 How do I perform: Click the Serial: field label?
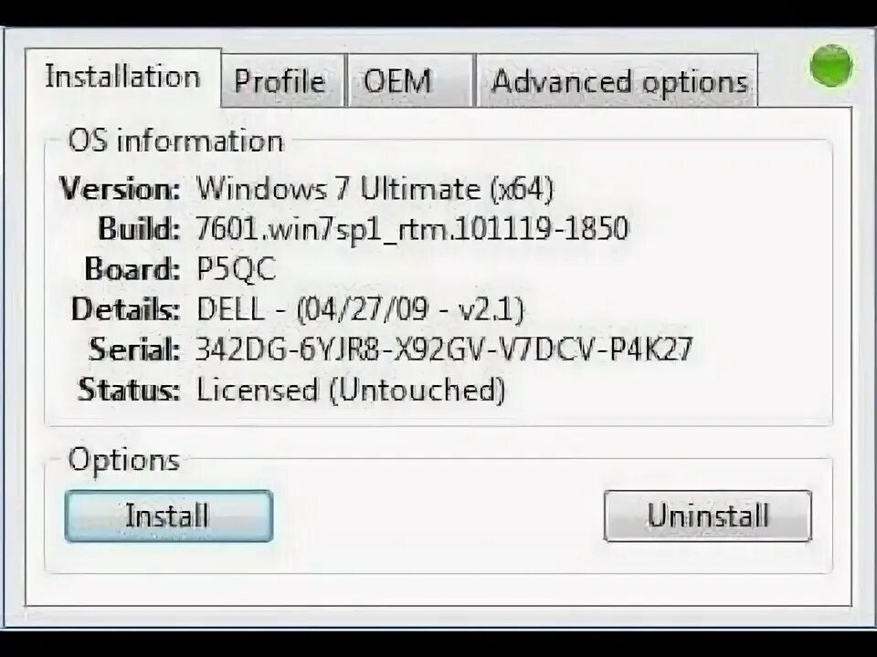(134, 349)
